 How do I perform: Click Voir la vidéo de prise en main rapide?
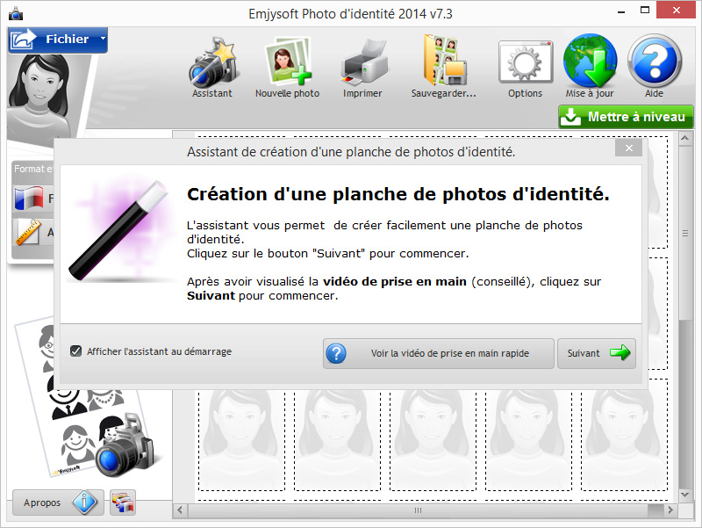coord(438,353)
